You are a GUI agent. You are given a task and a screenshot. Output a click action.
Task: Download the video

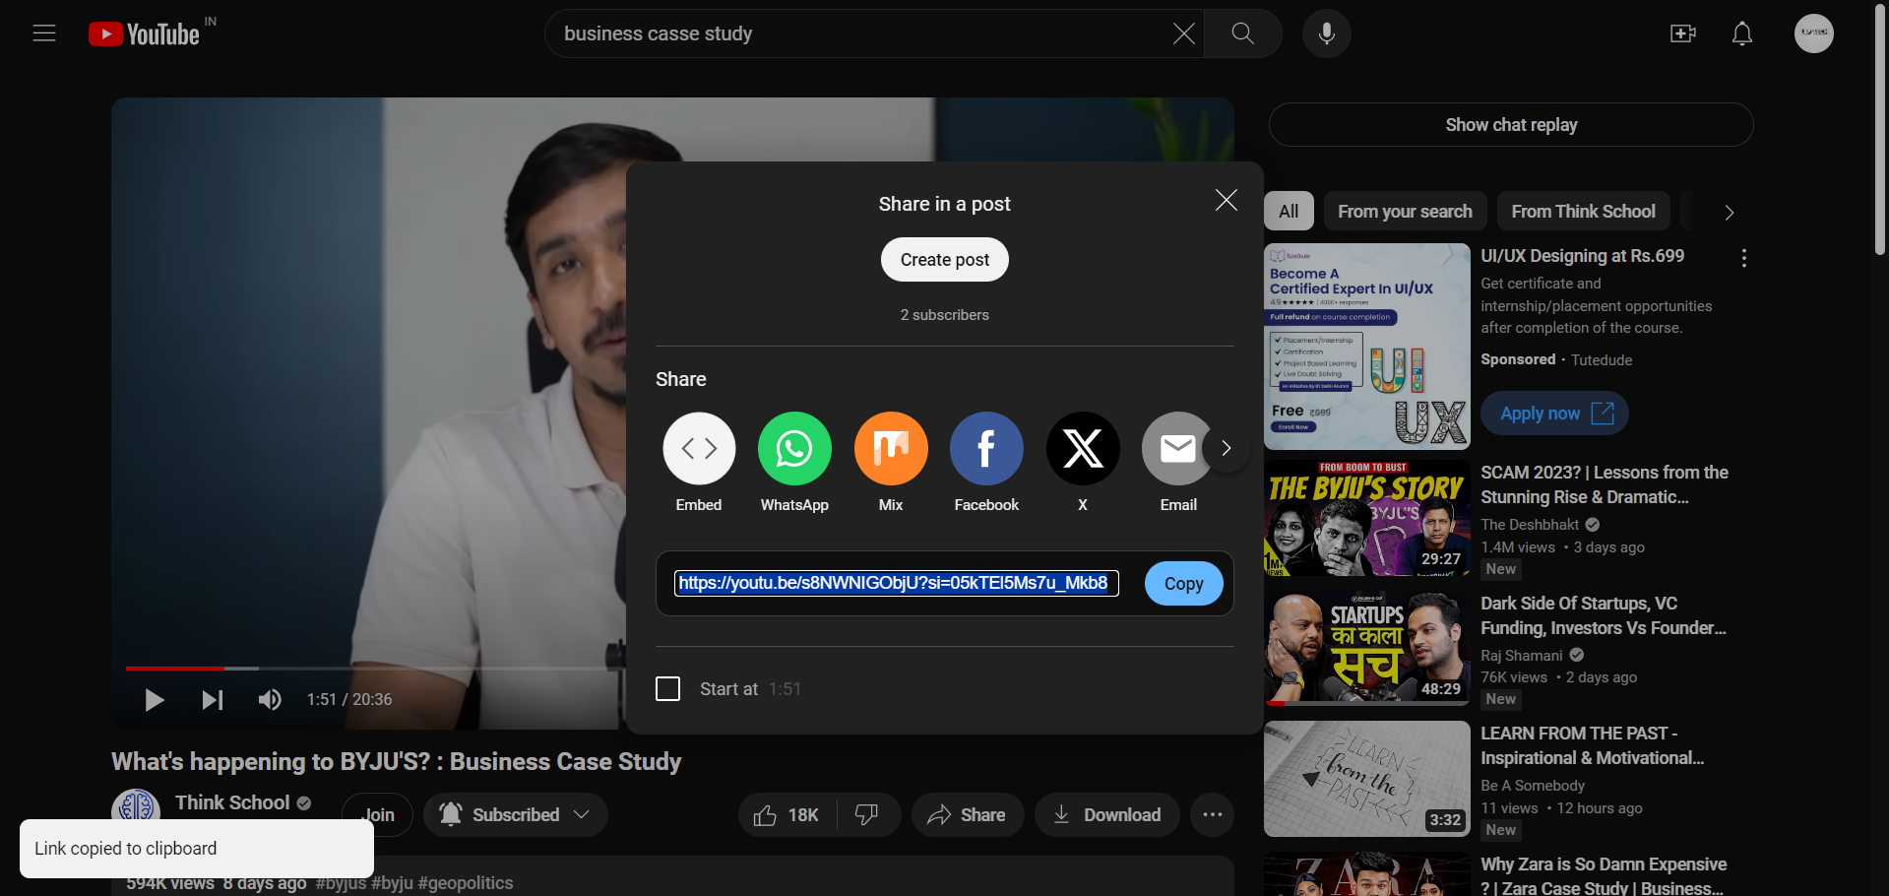pos(1106,815)
